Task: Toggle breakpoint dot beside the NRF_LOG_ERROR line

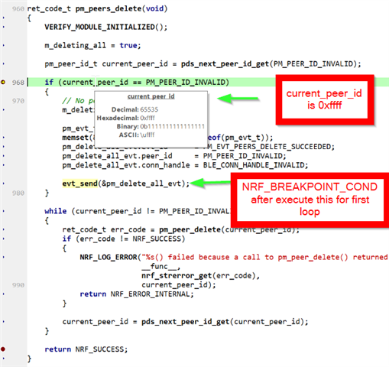Action: [x=4, y=257]
